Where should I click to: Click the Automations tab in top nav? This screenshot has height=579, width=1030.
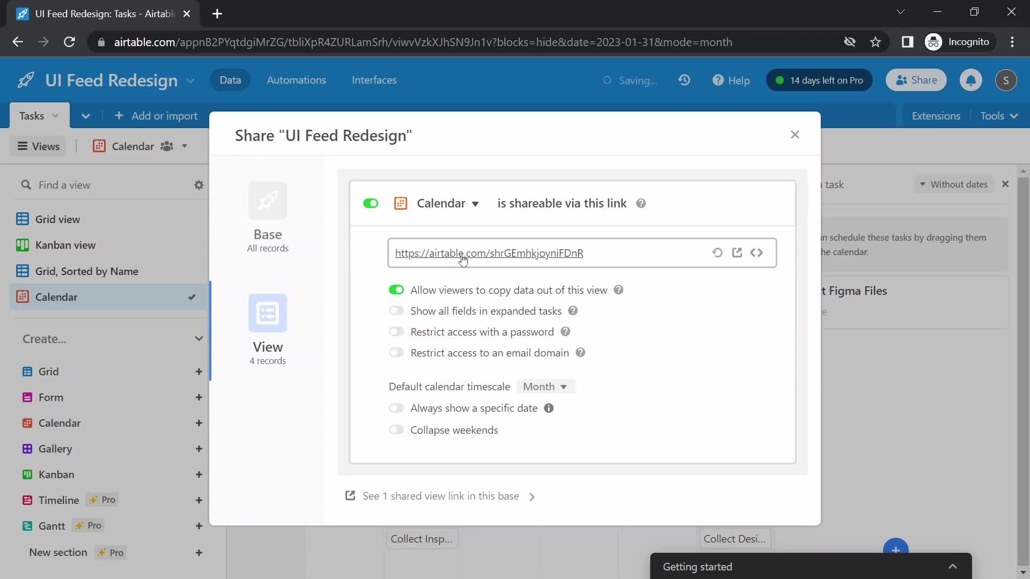pos(297,80)
